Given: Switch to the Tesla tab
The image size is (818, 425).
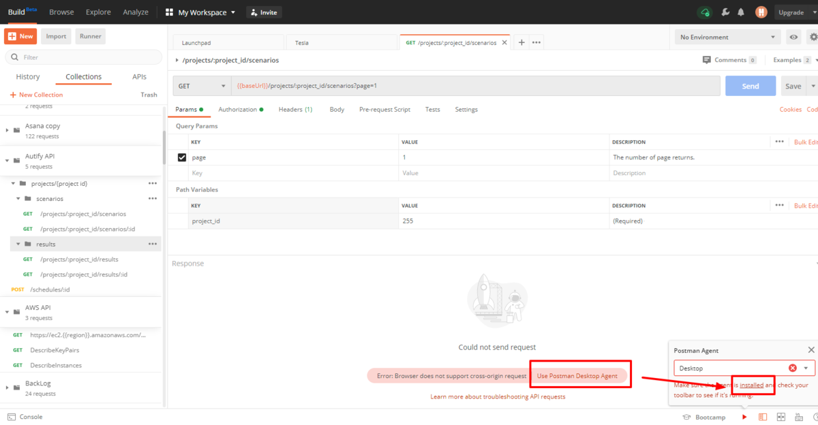Looking at the screenshot, I should pyautogui.click(x=341, y=42).
